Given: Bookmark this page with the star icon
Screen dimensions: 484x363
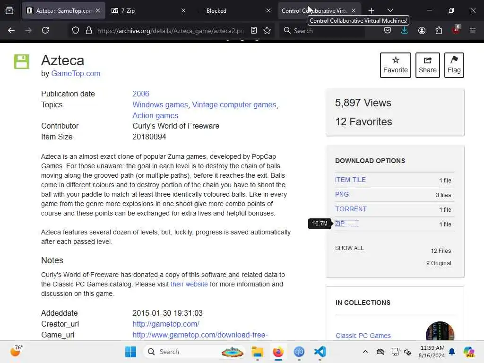Looking at the screenshot, I should [x=268, y=30].
